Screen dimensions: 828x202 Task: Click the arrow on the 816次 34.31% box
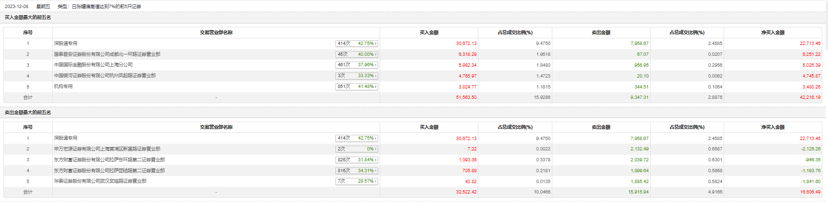[x=376, y=171]
